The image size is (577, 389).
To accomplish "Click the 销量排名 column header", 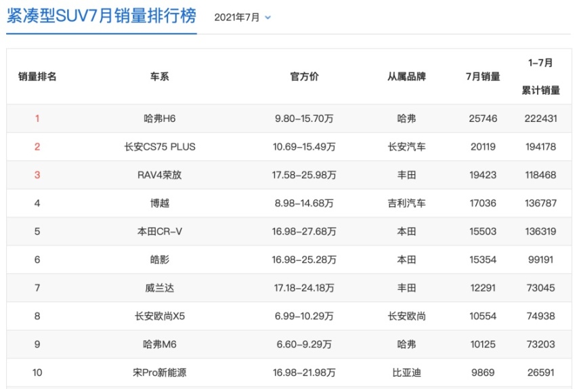I will point(37,77).
